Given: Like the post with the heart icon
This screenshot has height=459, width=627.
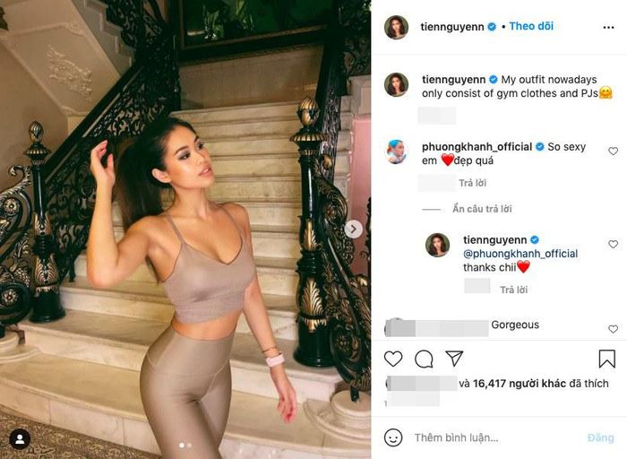Looking at the screenshot, I should tap(393, 359).
